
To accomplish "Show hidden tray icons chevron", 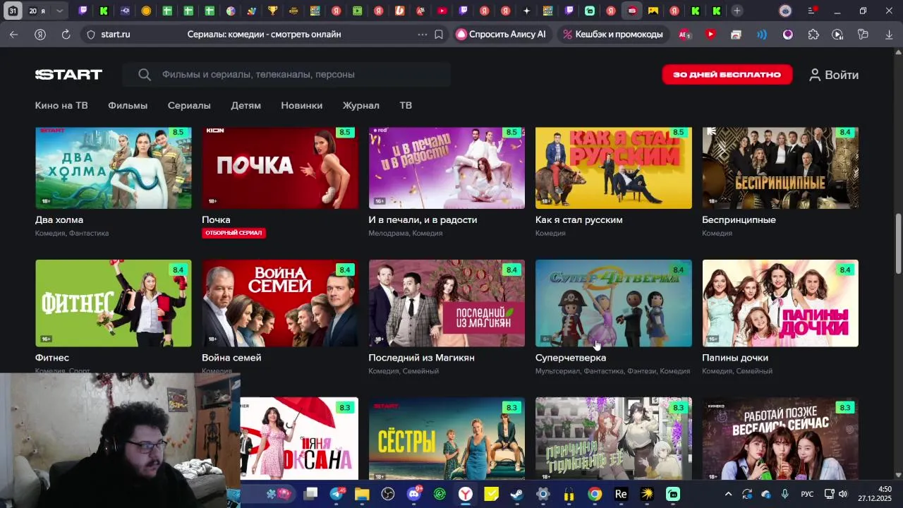I will 728,494.
